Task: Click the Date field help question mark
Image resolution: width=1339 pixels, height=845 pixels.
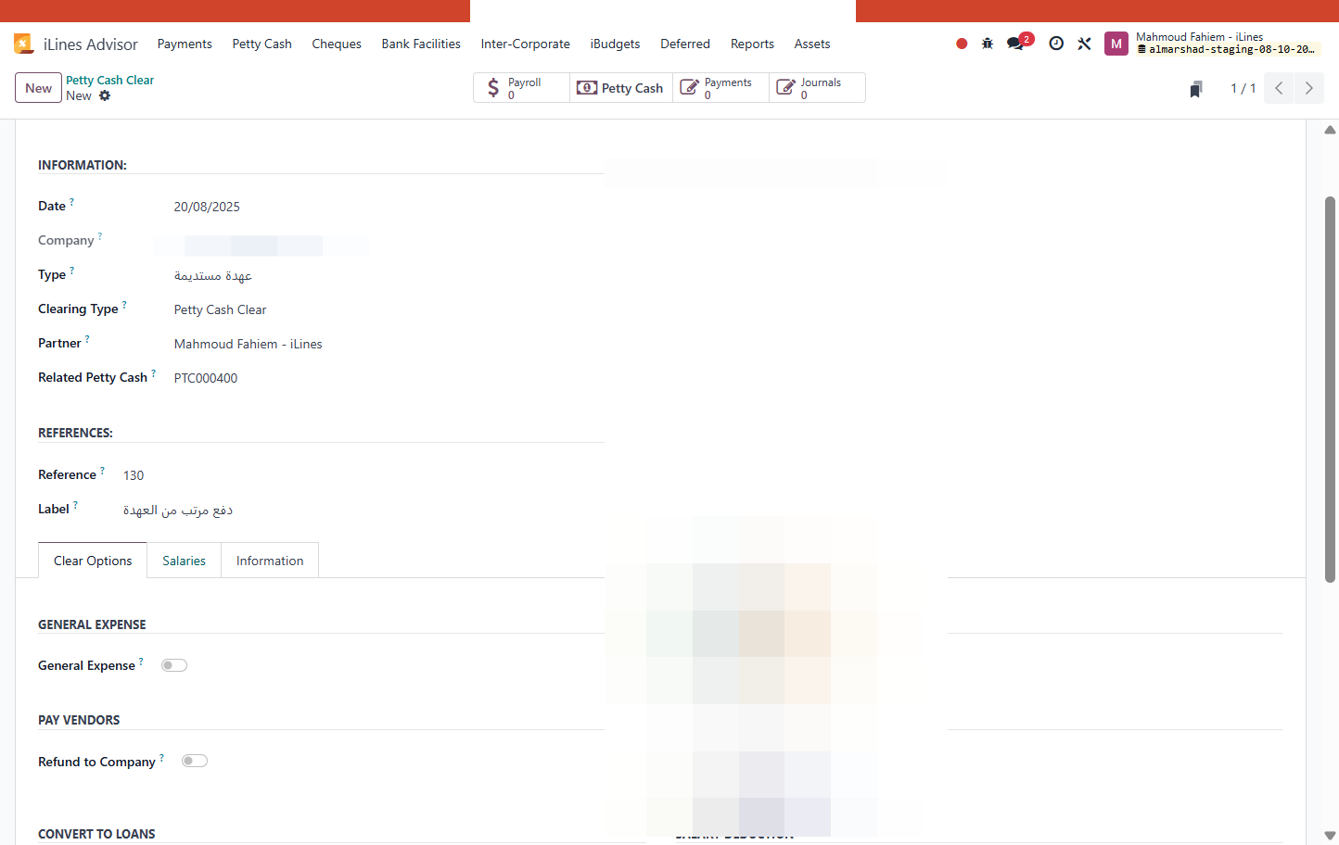Action: point(71,201)
